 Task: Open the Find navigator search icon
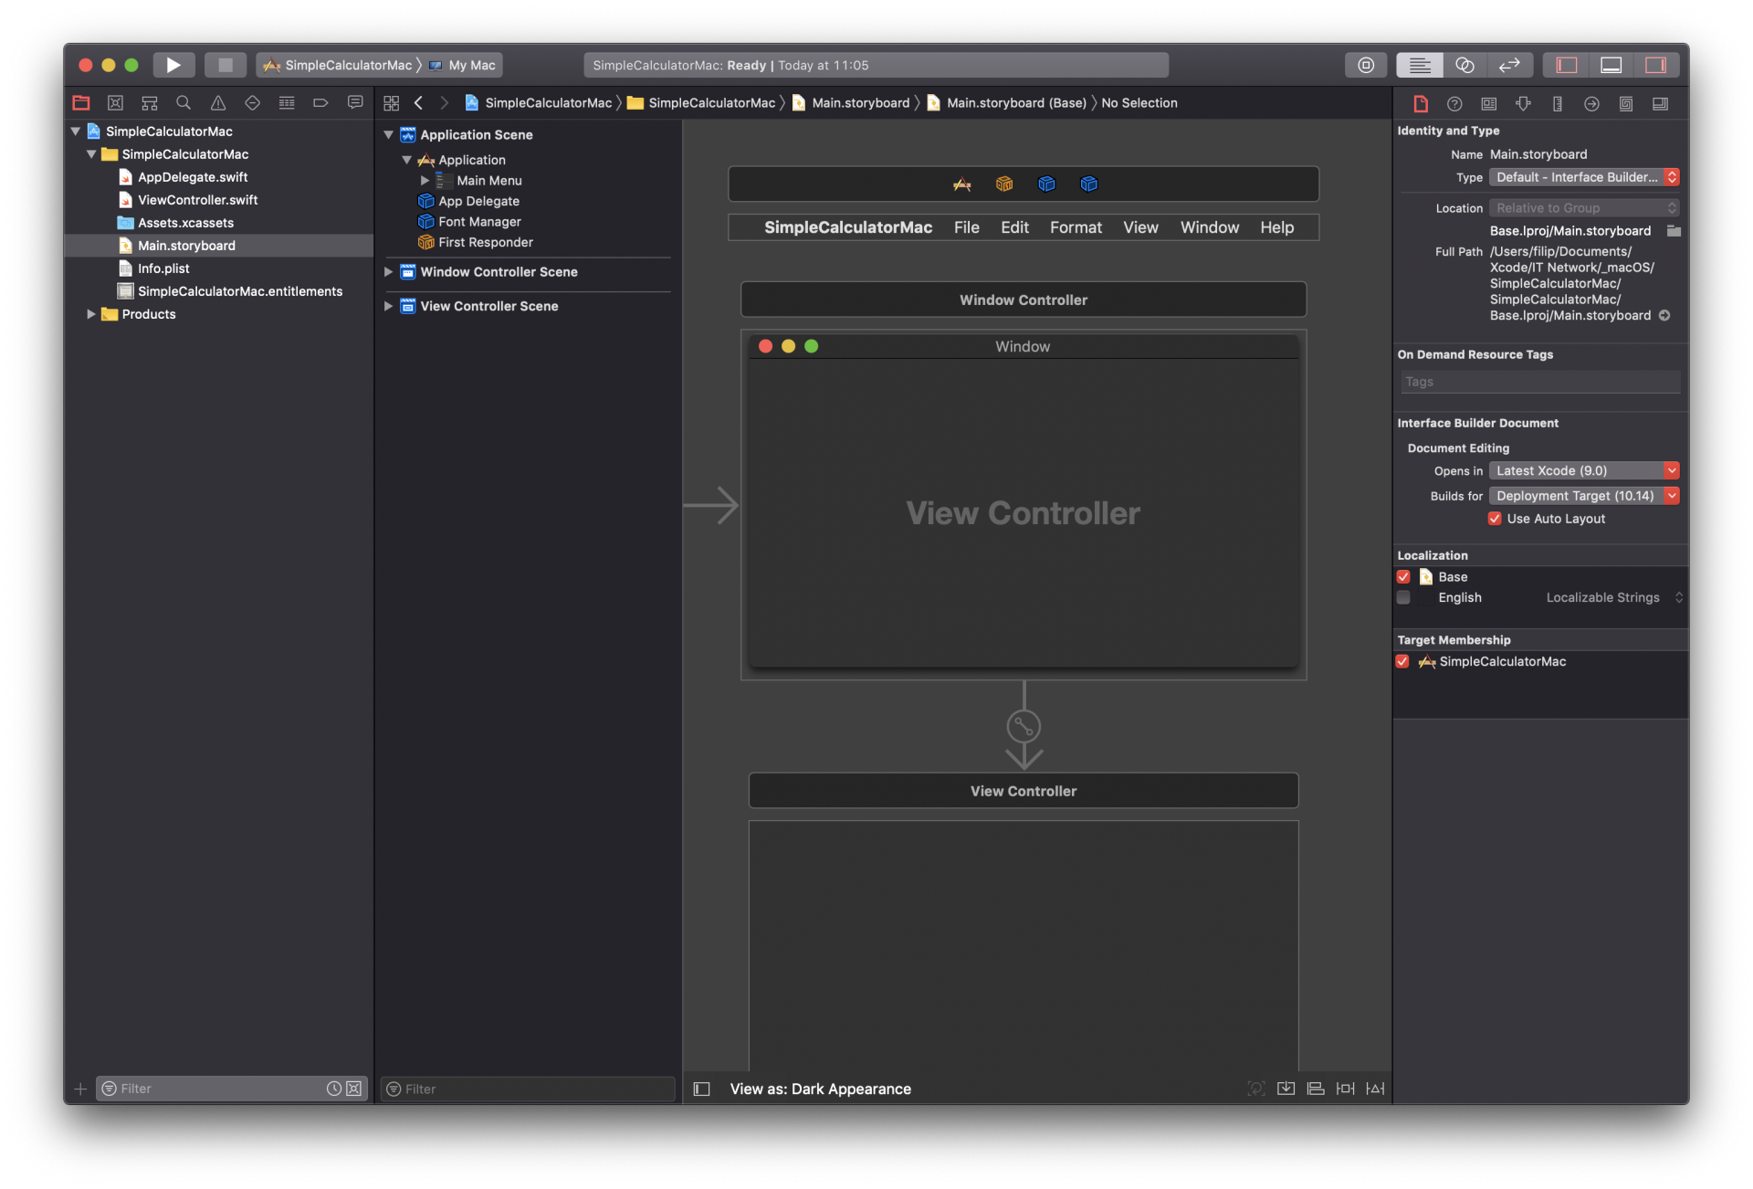(183, 103)
